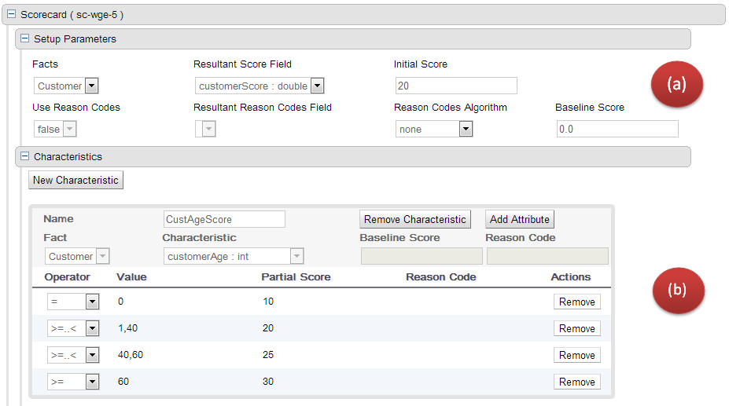This screenshot has width=729, height=406.
Task: Open the Resultant Score Field dropdown
Action: click(x=317, y=86)
